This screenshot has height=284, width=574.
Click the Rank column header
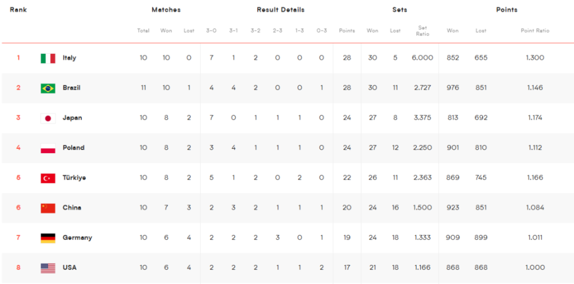click(x=19, y=10)
